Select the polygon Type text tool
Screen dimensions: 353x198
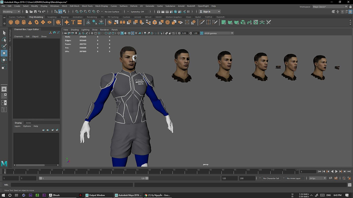[x=73, y=22]
